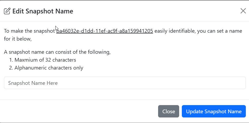Select the Alphanumeric characters only item
This screenshot has width=249, height=123.
(49, 68)
